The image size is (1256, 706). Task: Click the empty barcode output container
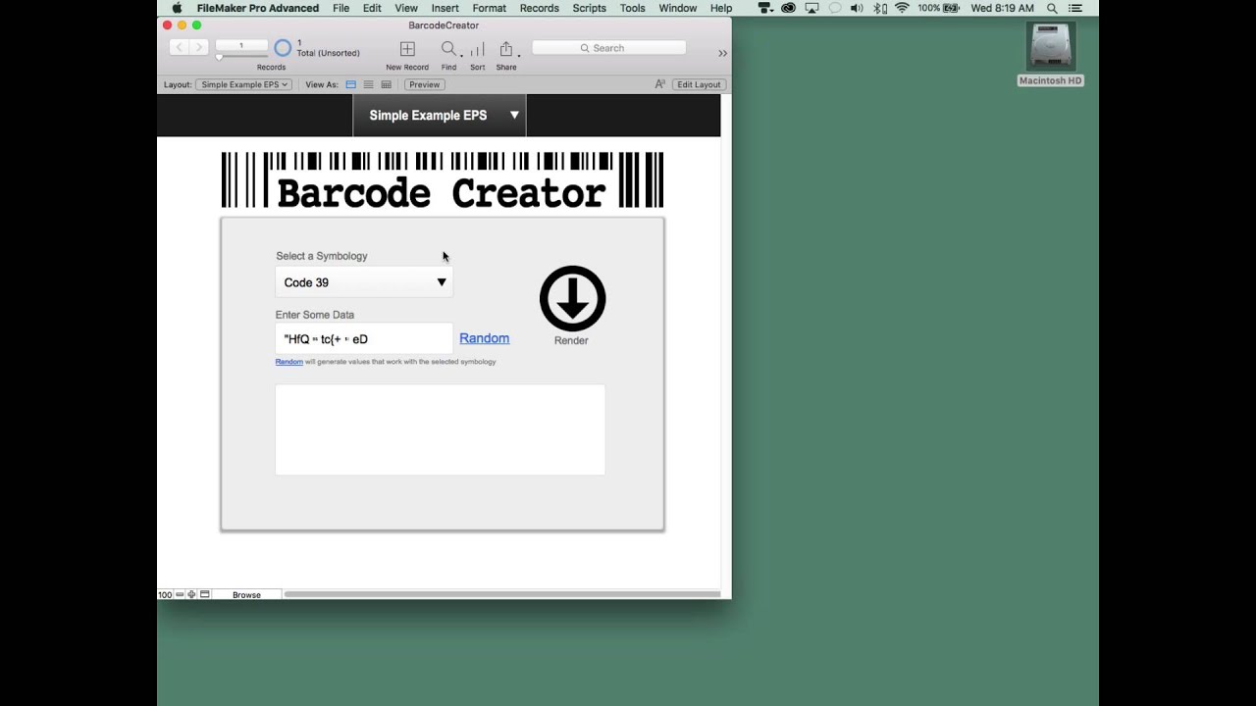point(440,429)
